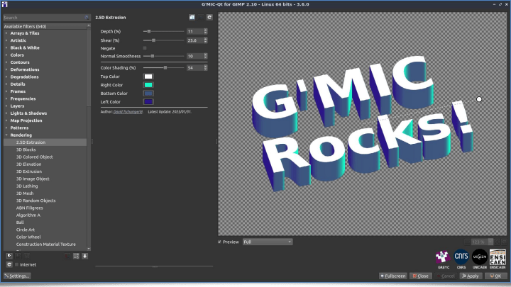
Task: Expand the Colors filter category
Action: click(6, 55)
